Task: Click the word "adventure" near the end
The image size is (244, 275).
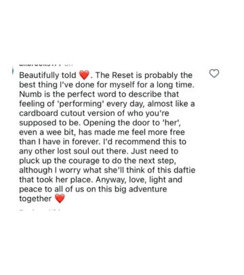Action: coord(148,189)
